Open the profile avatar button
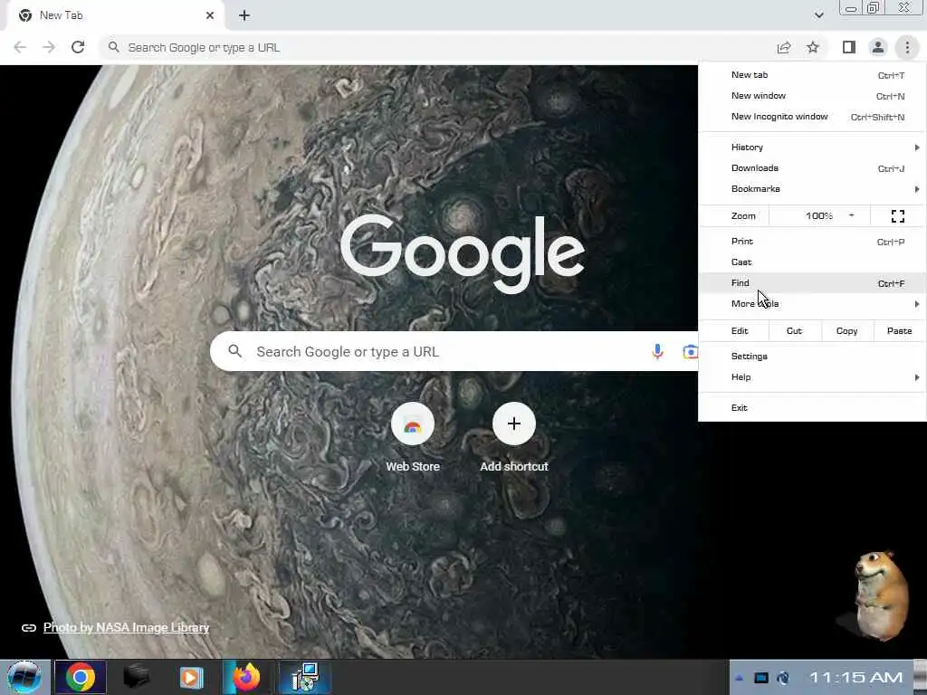Screen dimensions: 927x695 click(878, 47)
